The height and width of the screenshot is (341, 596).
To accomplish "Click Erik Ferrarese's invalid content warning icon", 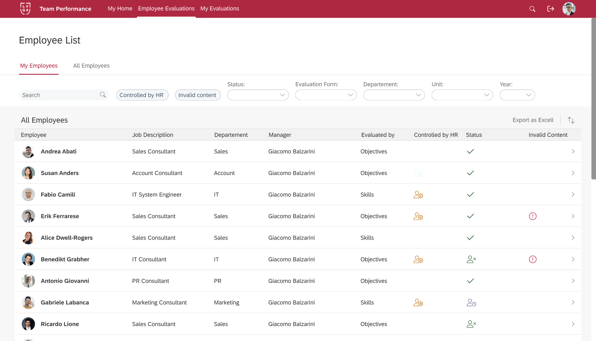I will click(x=532, y=216).
